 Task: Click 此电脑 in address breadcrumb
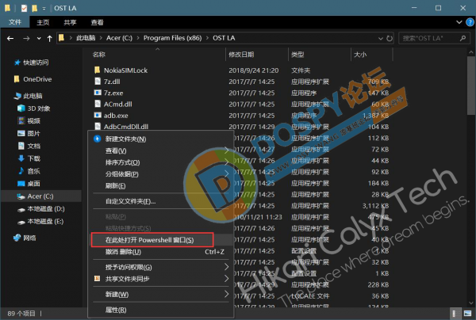click(86, 38)
